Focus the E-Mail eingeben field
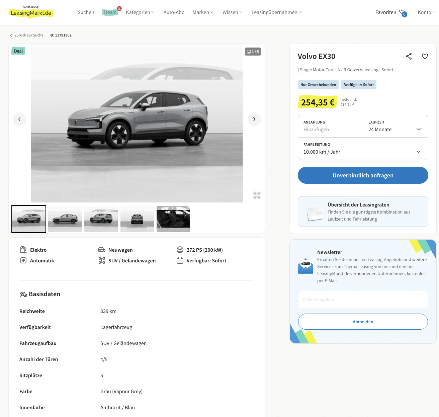The width and height of the screenshot is (439, 417). coord(363,300)
